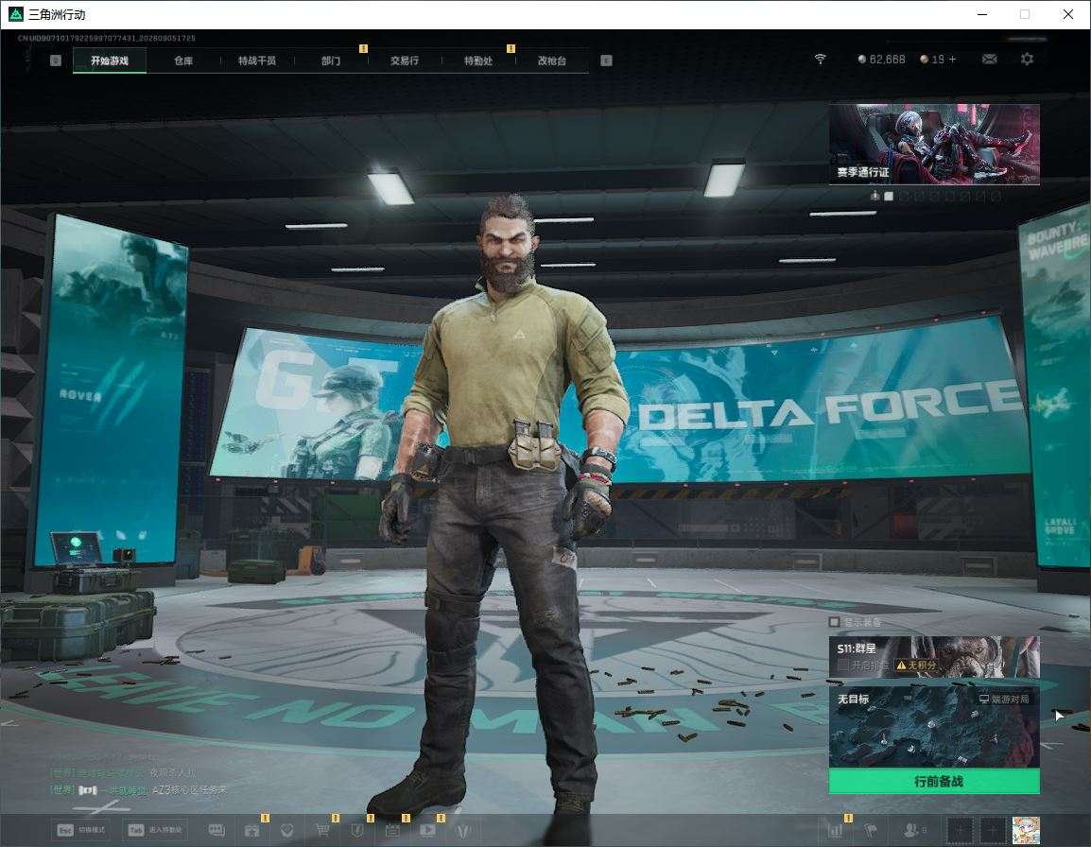
Task: Invite teammate in second empty plus slot
Action: [993, 830]
